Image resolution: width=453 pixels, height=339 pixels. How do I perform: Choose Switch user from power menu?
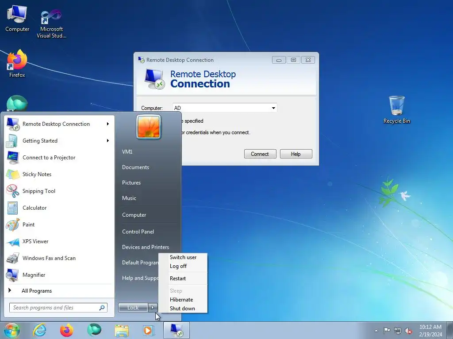coord(183,257)
